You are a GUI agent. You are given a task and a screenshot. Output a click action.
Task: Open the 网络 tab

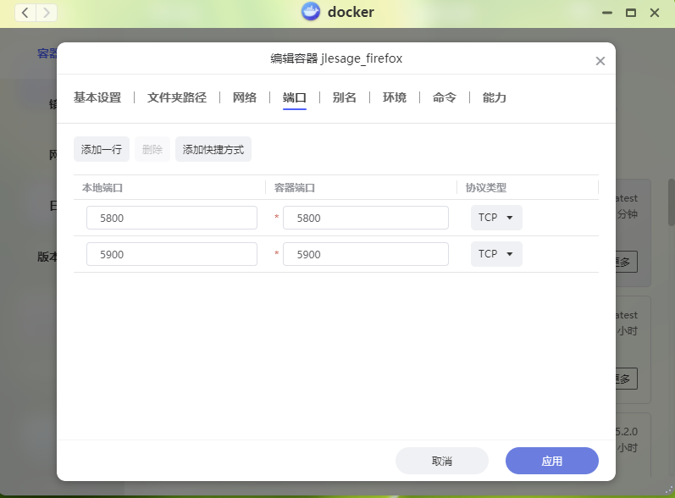245,97
